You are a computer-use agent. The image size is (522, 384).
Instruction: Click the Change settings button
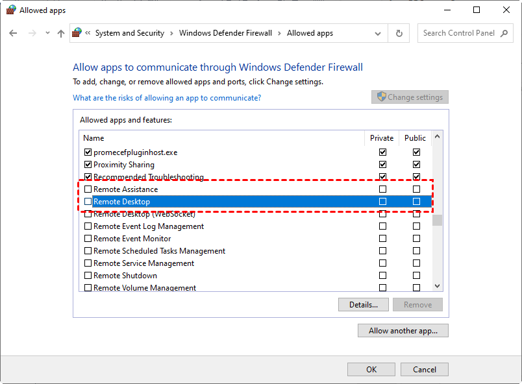tap(410, 97)
